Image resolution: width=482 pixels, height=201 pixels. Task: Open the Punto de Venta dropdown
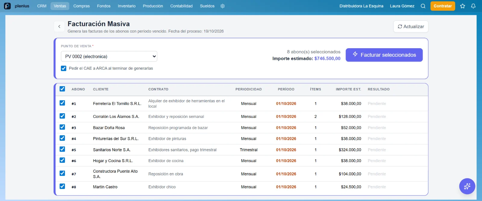(109, 56)
